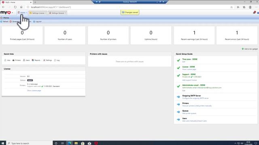The height and width of the screenshot is (145, 259).
Task: Open the browser favorites list icon
Action: [x=238, y=7]
